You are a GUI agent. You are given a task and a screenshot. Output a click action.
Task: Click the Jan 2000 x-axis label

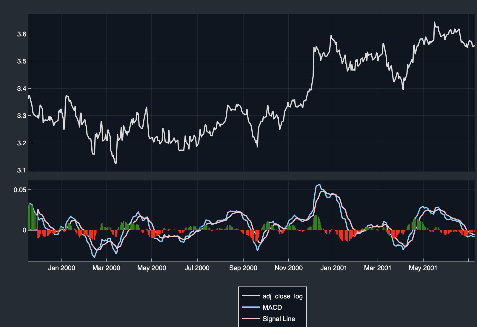coord(62,268)
